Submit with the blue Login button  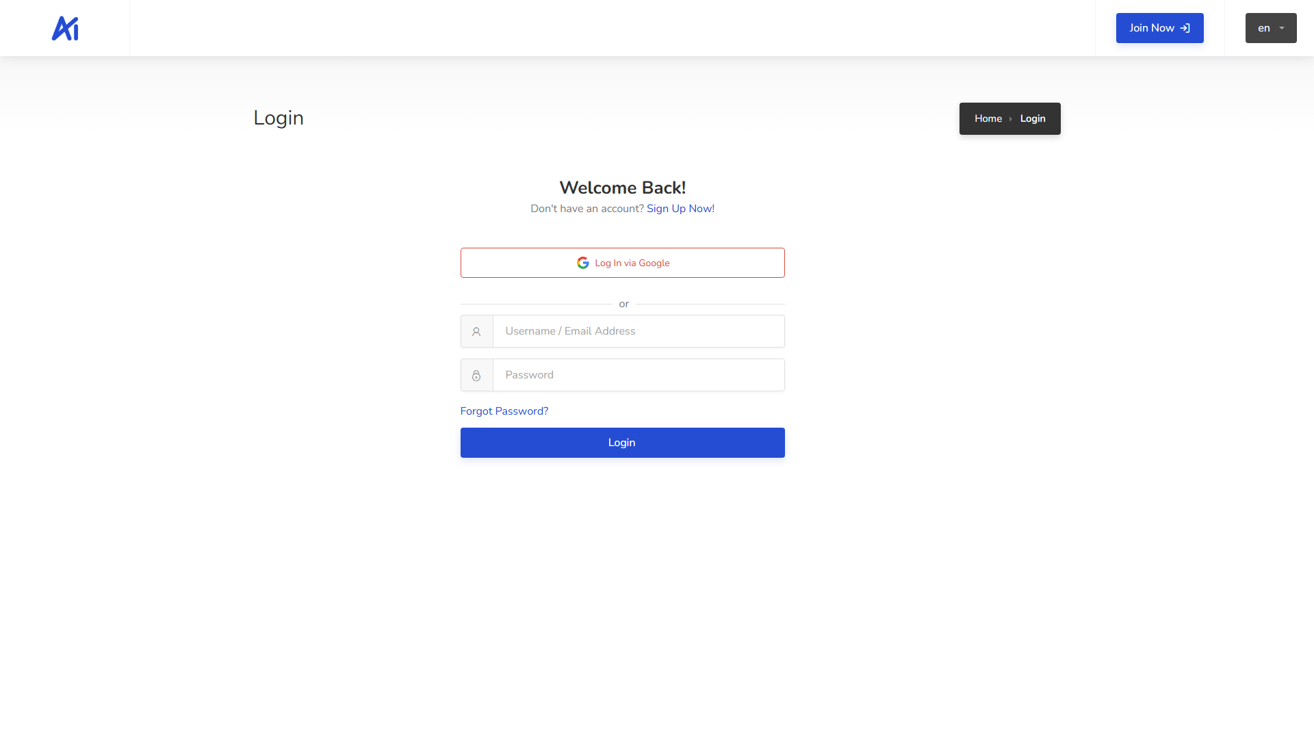pos(622,443)
